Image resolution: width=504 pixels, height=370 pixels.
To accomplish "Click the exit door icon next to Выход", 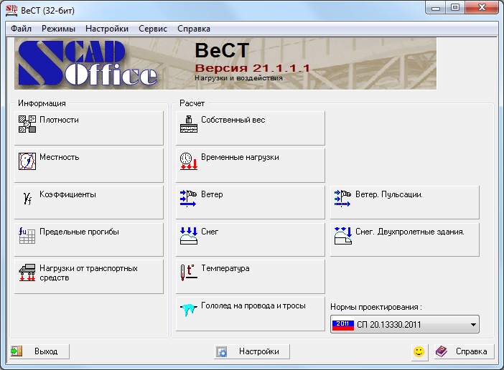I will tap(16, 351).
